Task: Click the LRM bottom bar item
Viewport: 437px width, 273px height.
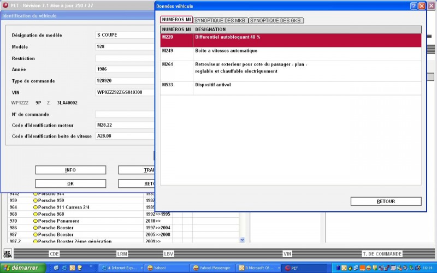Action: point(122,254)
